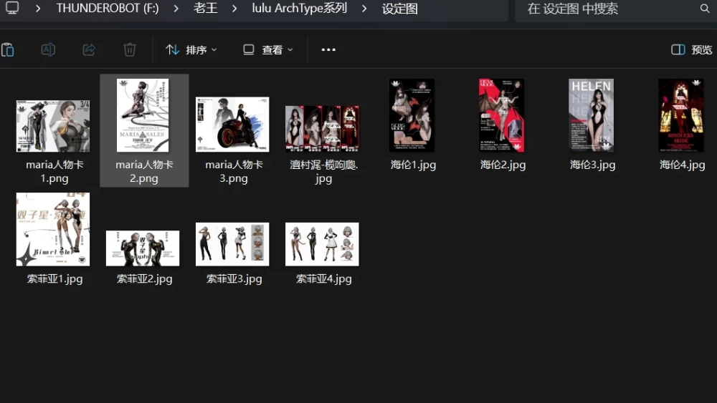717x403 pixels.
Task: Go to the 老王 folder in the breadcrumb
Action: (x=205, y=8)
